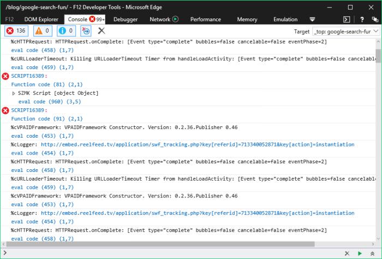Switch to the Performance tab
382x259 pixels.
pos(206,20)
